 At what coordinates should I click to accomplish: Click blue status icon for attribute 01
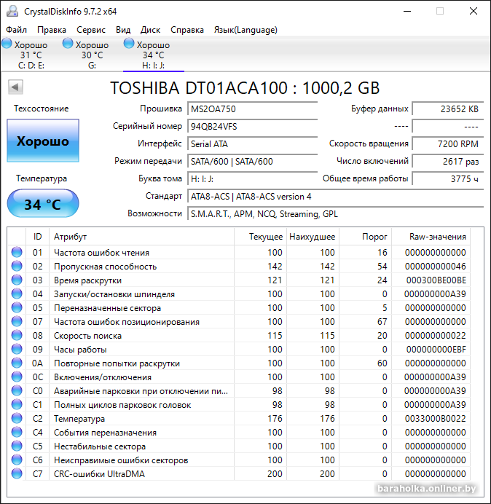(17, 253)
